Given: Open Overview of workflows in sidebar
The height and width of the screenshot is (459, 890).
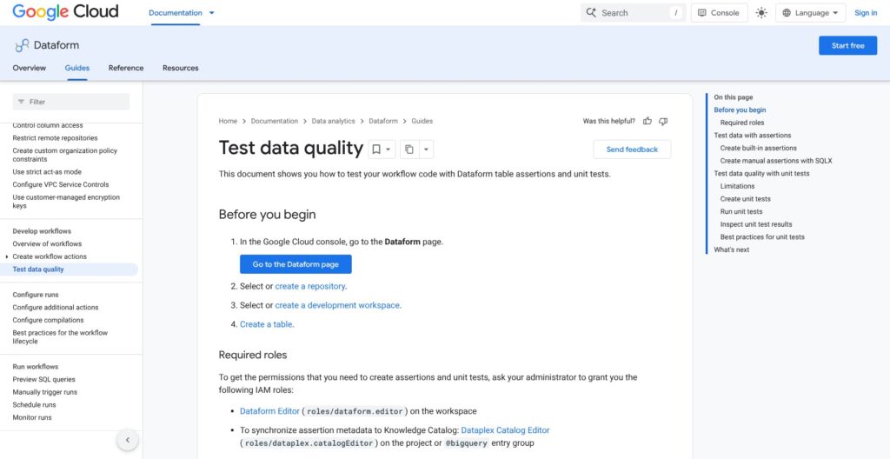Looking at the screenshot, I should point(47,243).
